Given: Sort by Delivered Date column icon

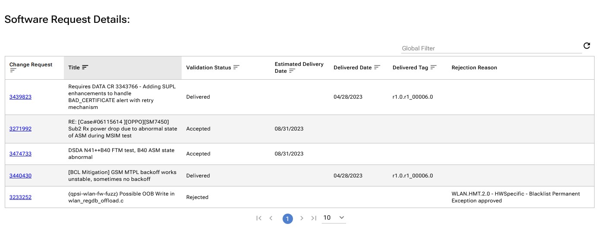Looking at the screenshot, I should pyautogui.click(x=377, y=67).
